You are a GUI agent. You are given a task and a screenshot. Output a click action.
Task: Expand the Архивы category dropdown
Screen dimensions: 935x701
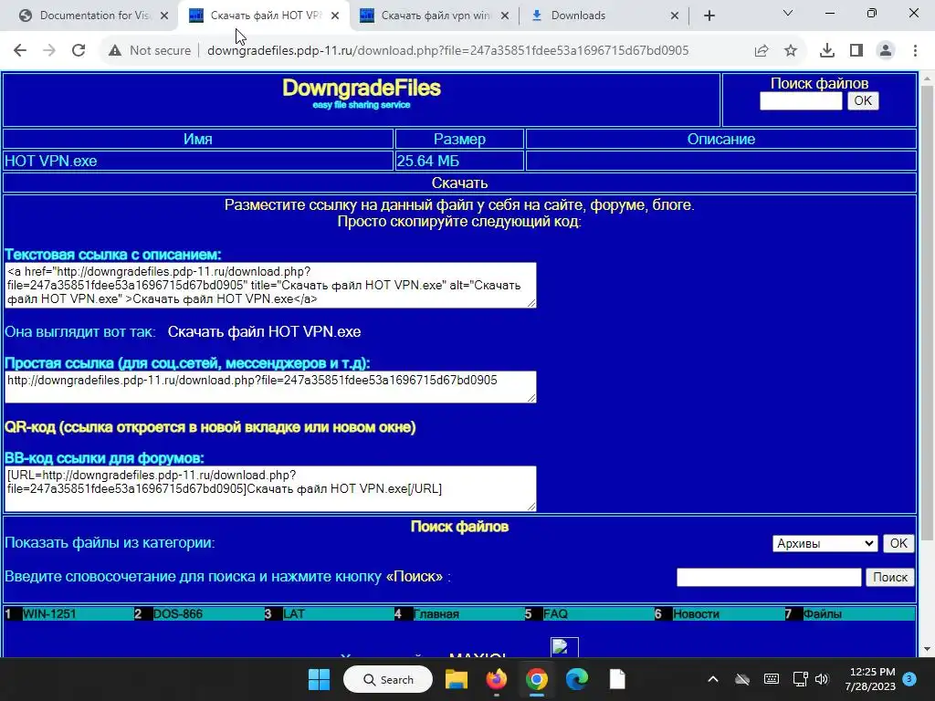pyautogui.click(x=825, y=544)
